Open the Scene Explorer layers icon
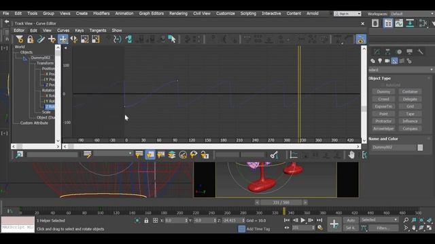 click(x=375, y=23)
